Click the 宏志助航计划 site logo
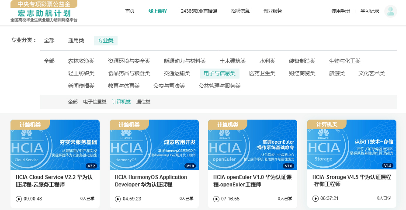This screenshot has height=210, width=406. pos(44,12)
